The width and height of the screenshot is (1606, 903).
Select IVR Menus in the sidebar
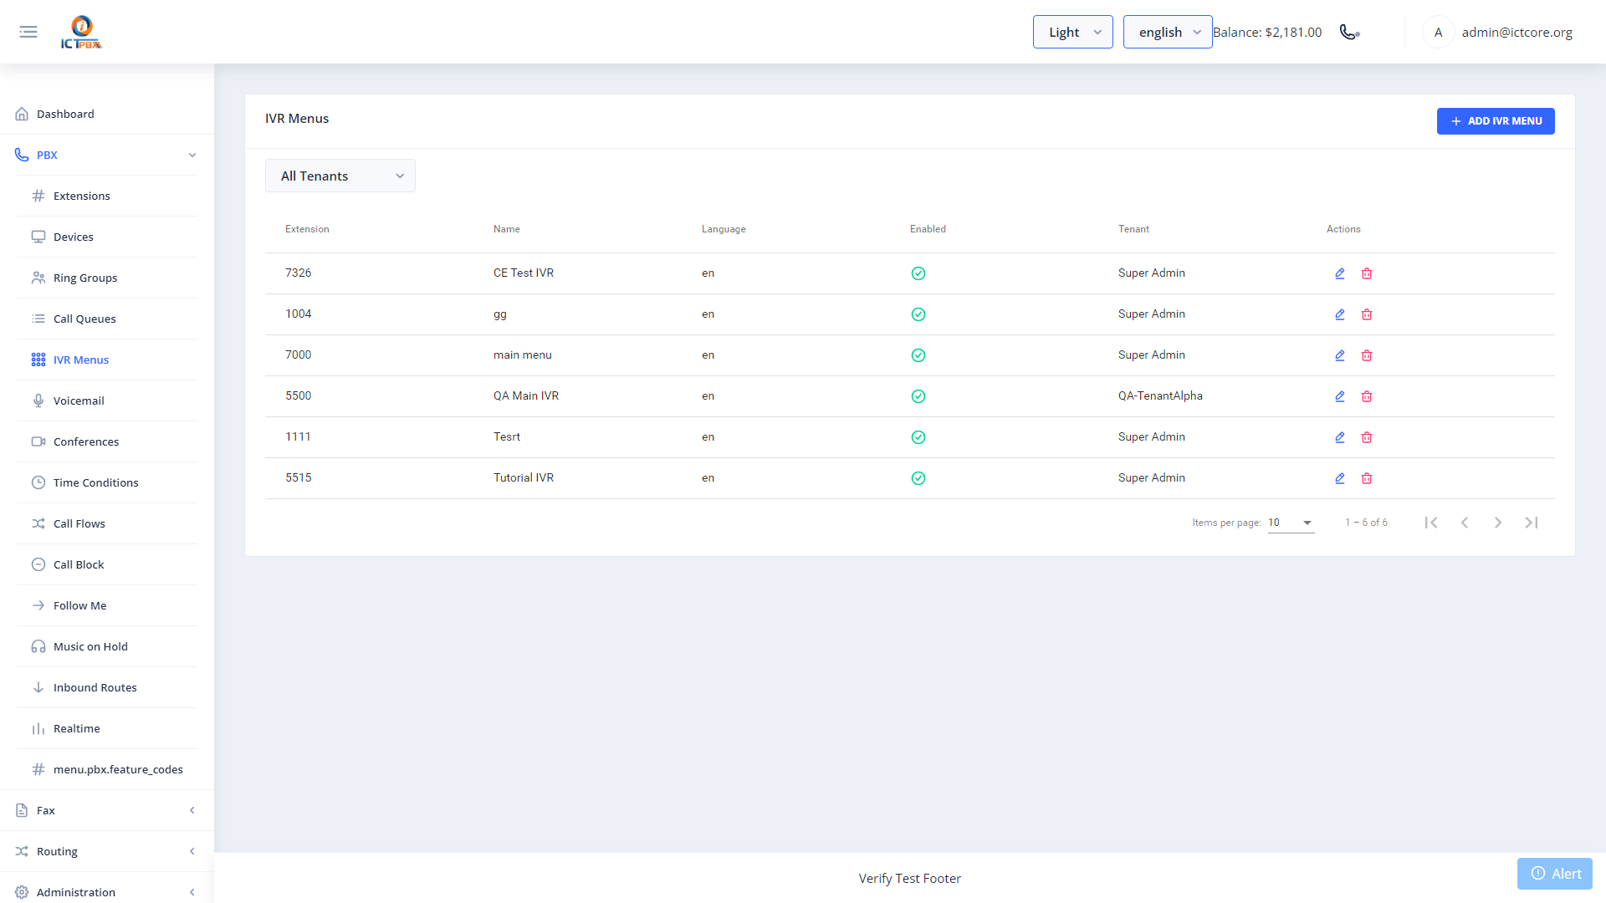107,360
